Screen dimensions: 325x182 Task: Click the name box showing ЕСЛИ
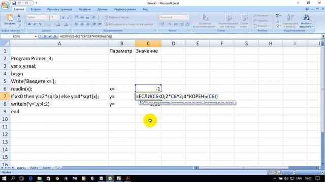click(x=17, y=36)
